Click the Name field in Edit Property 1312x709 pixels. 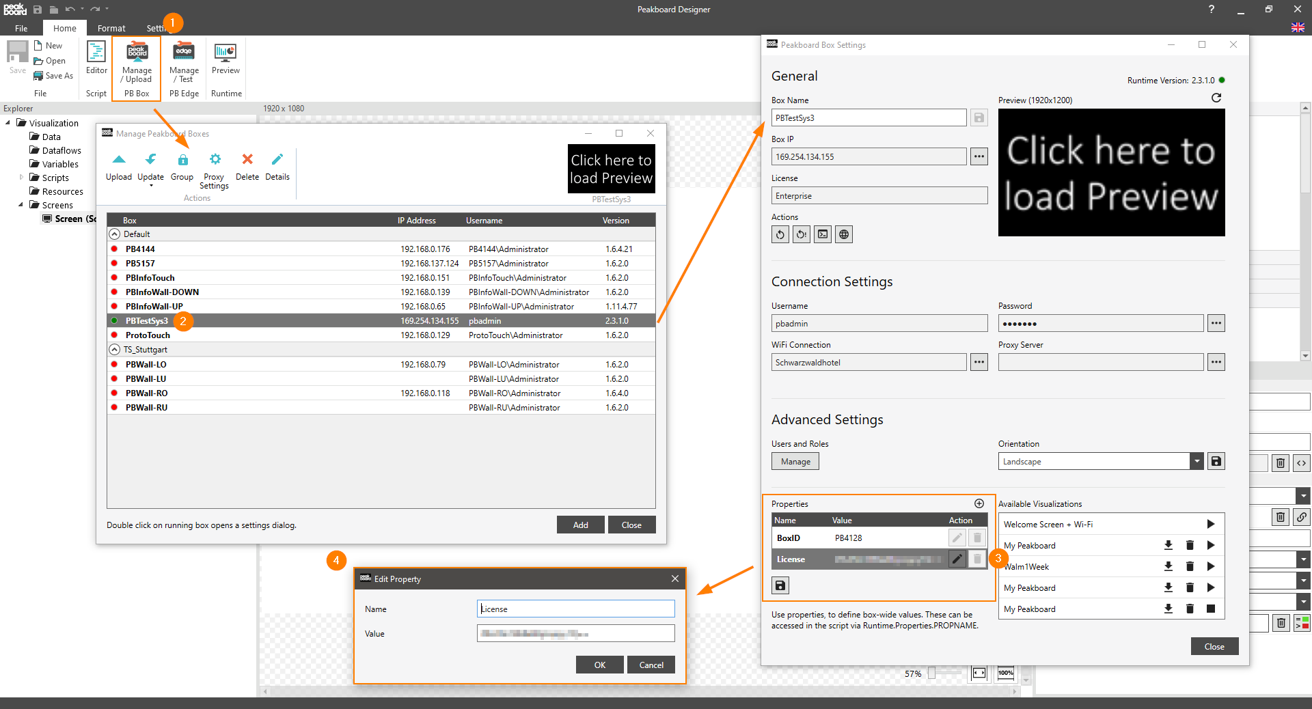(576, 609)
